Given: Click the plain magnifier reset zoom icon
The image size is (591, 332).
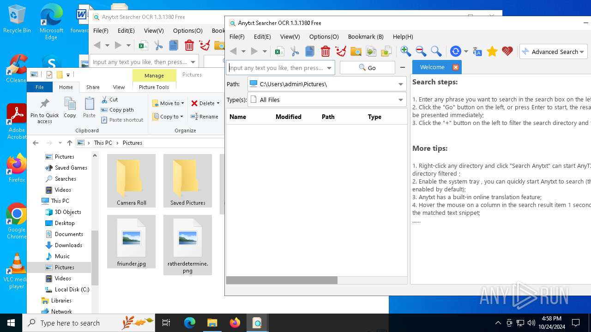Looking at the screenshot, I should coord(436,51).
